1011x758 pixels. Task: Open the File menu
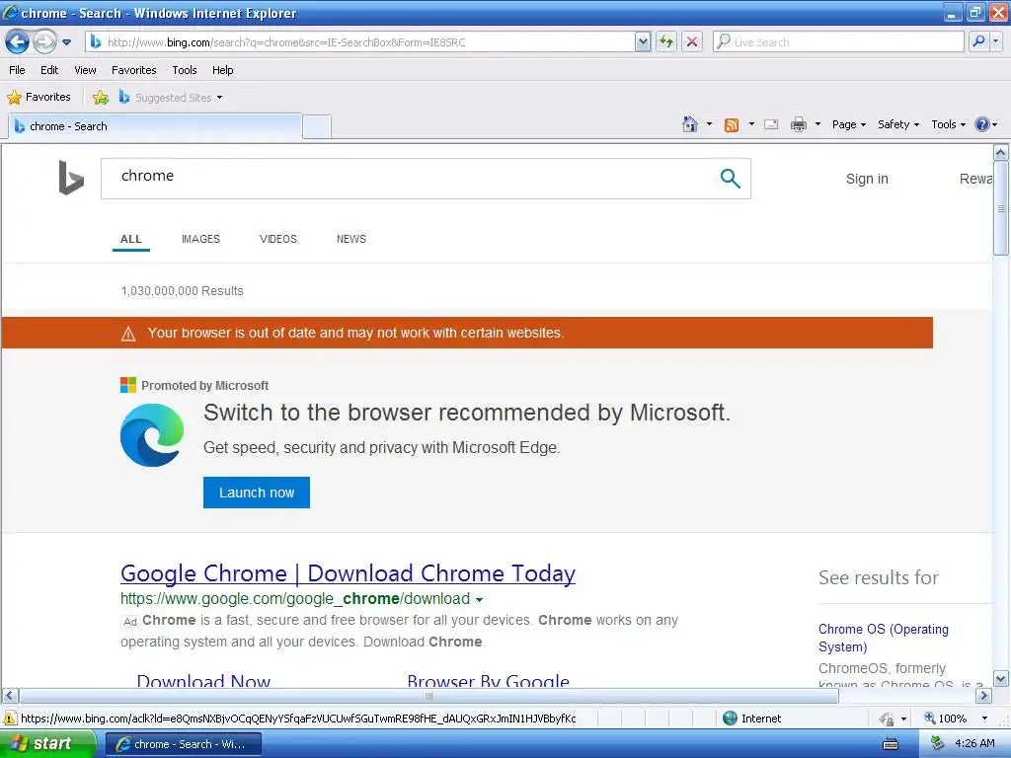point(18,70)
